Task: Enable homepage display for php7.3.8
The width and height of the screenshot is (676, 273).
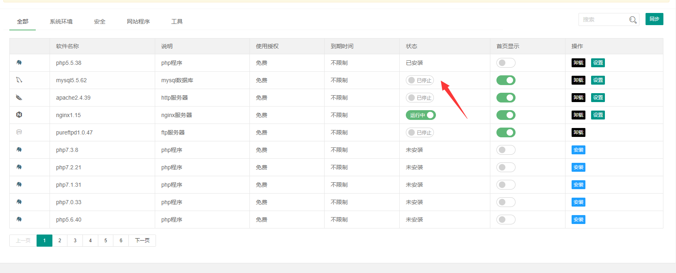Action: pos(506,150)
